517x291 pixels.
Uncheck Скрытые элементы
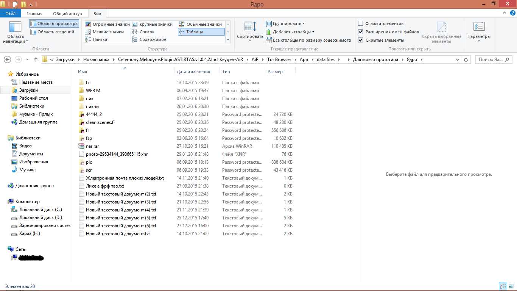point(361,40)
